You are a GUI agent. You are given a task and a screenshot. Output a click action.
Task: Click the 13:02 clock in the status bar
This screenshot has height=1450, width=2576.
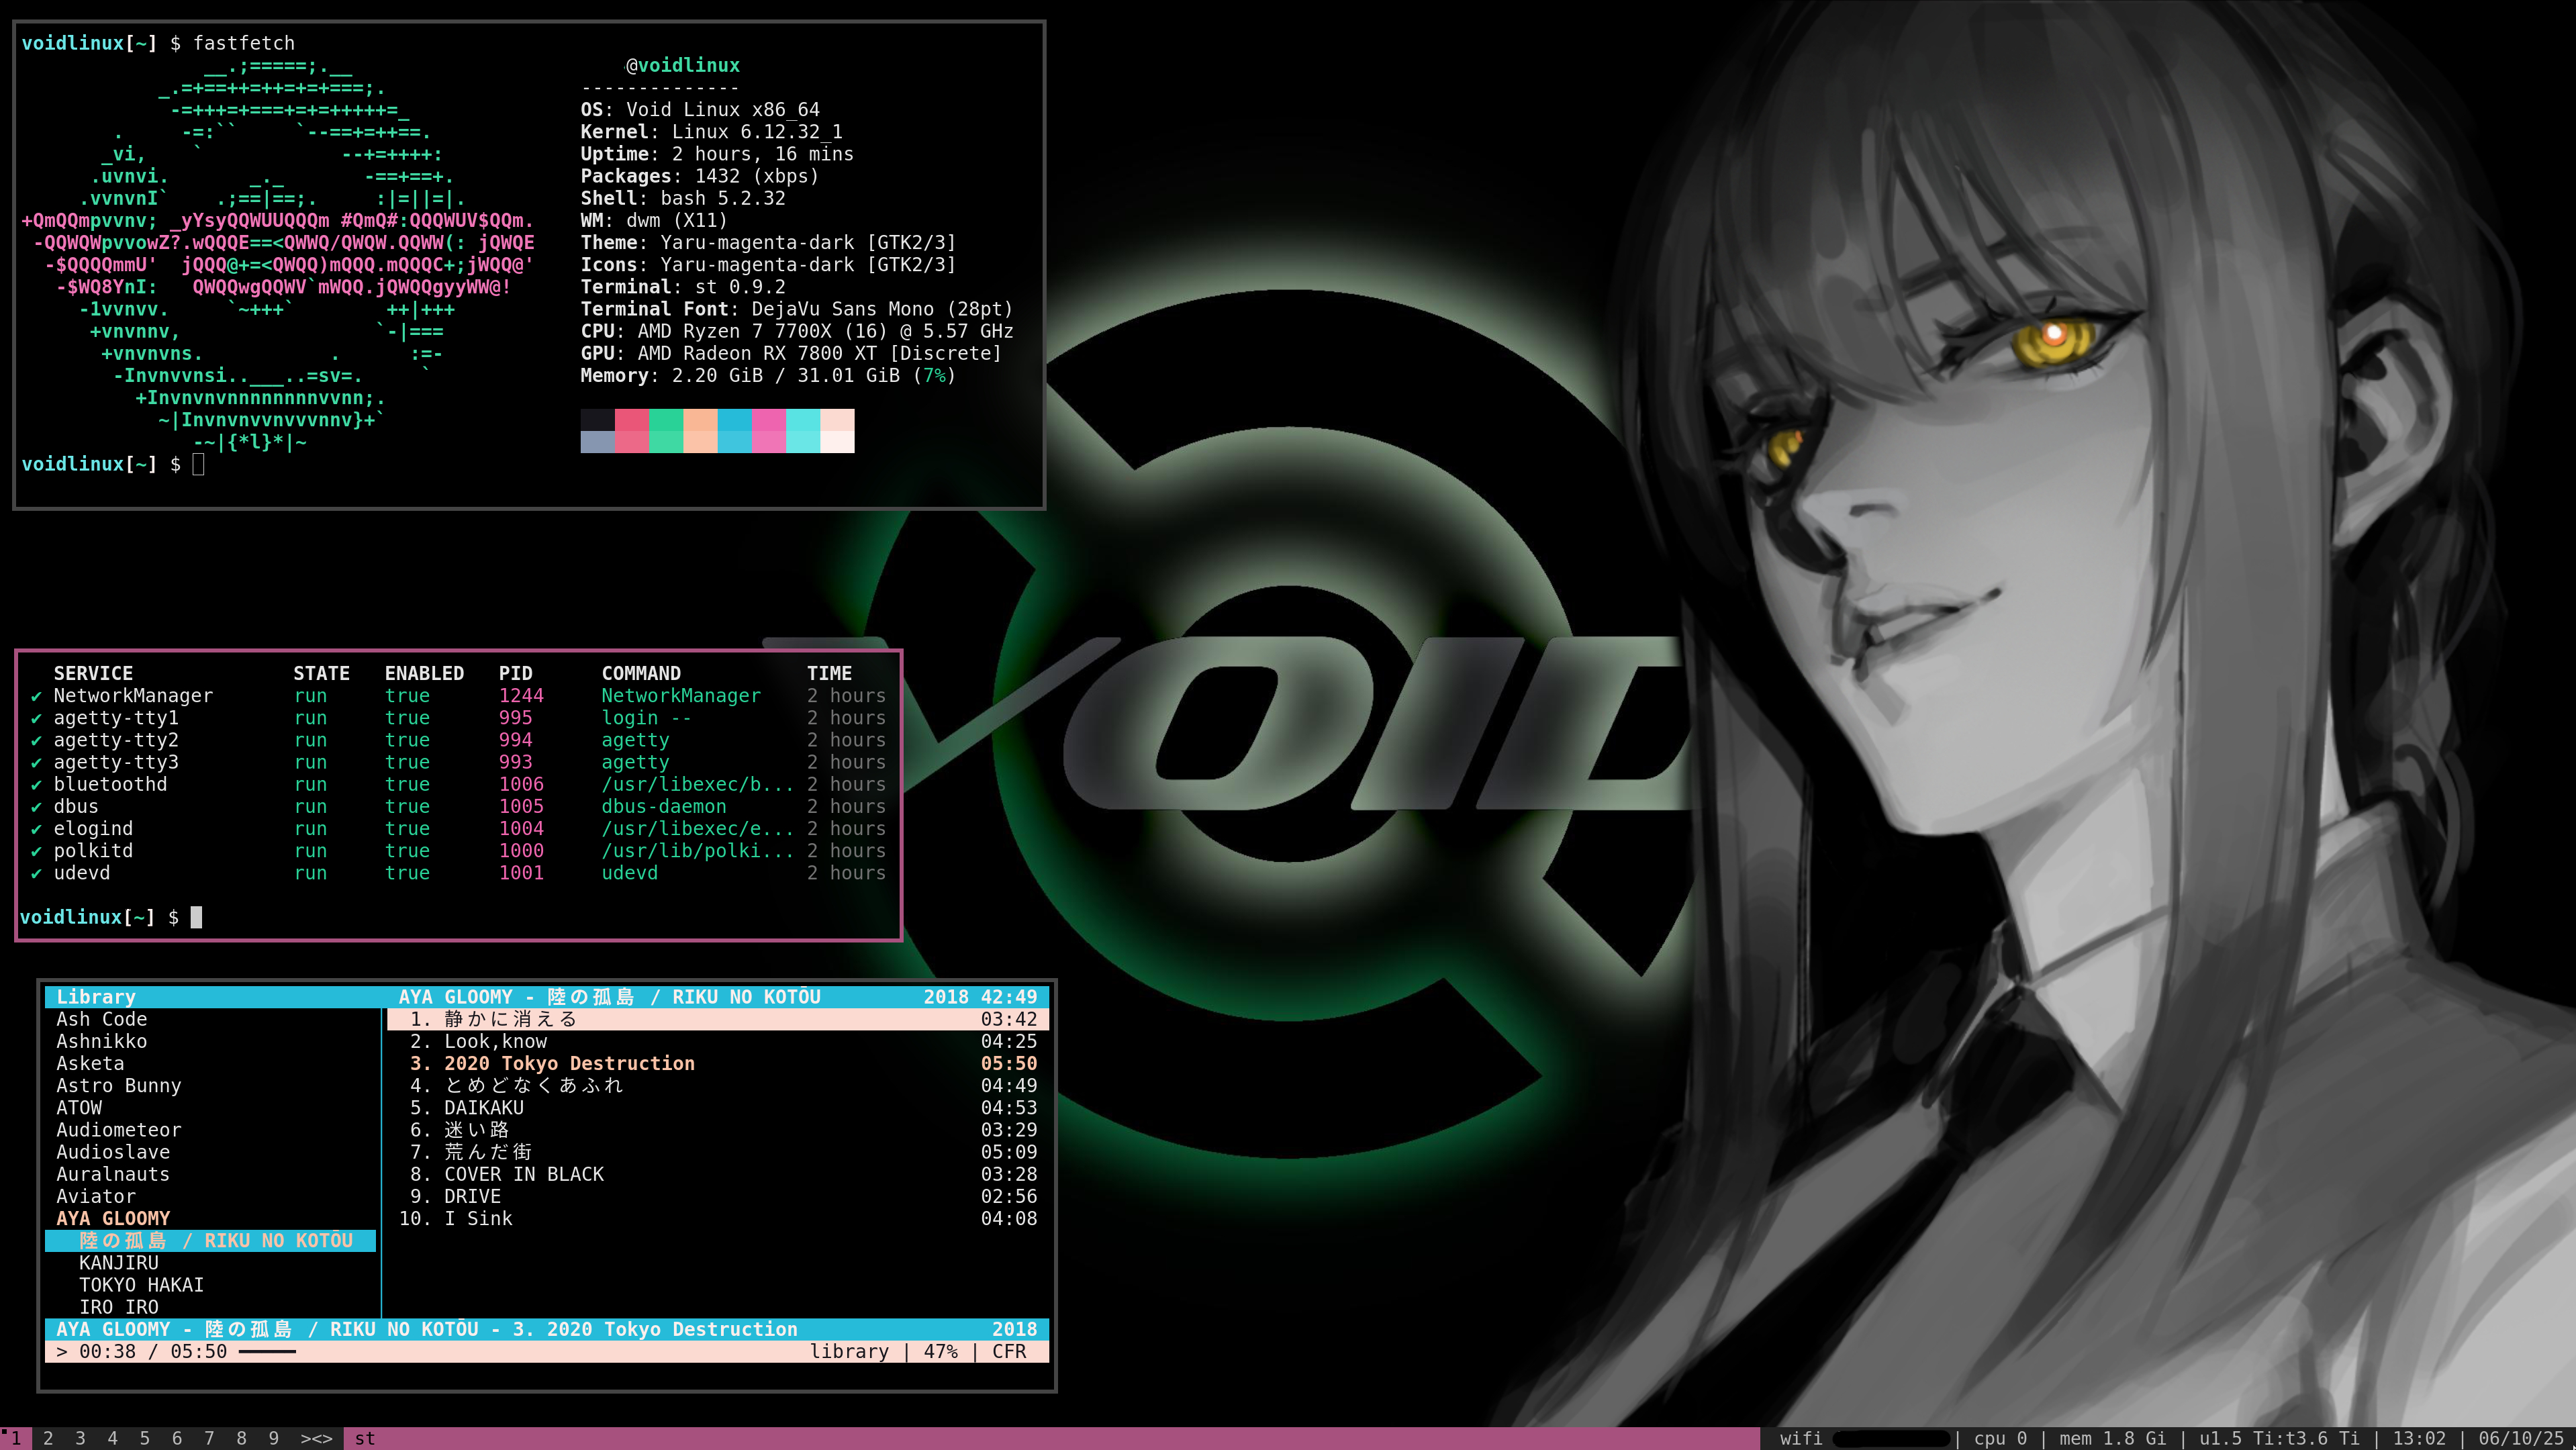[x=2419, y=1438]
